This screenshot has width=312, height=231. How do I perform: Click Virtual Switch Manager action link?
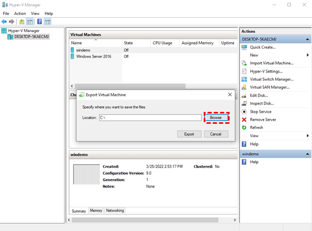(x=272, y=79)
